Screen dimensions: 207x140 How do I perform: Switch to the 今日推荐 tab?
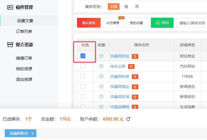click(112, 23)
